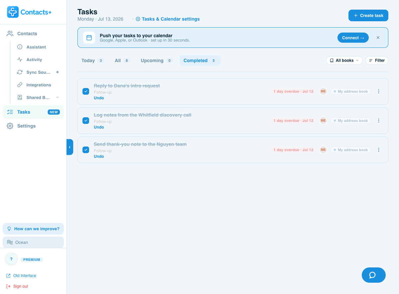The image size is (399, 294).
Task: Undo Send thank-you note to Nguyen team
Action: [x=99, y=156]
